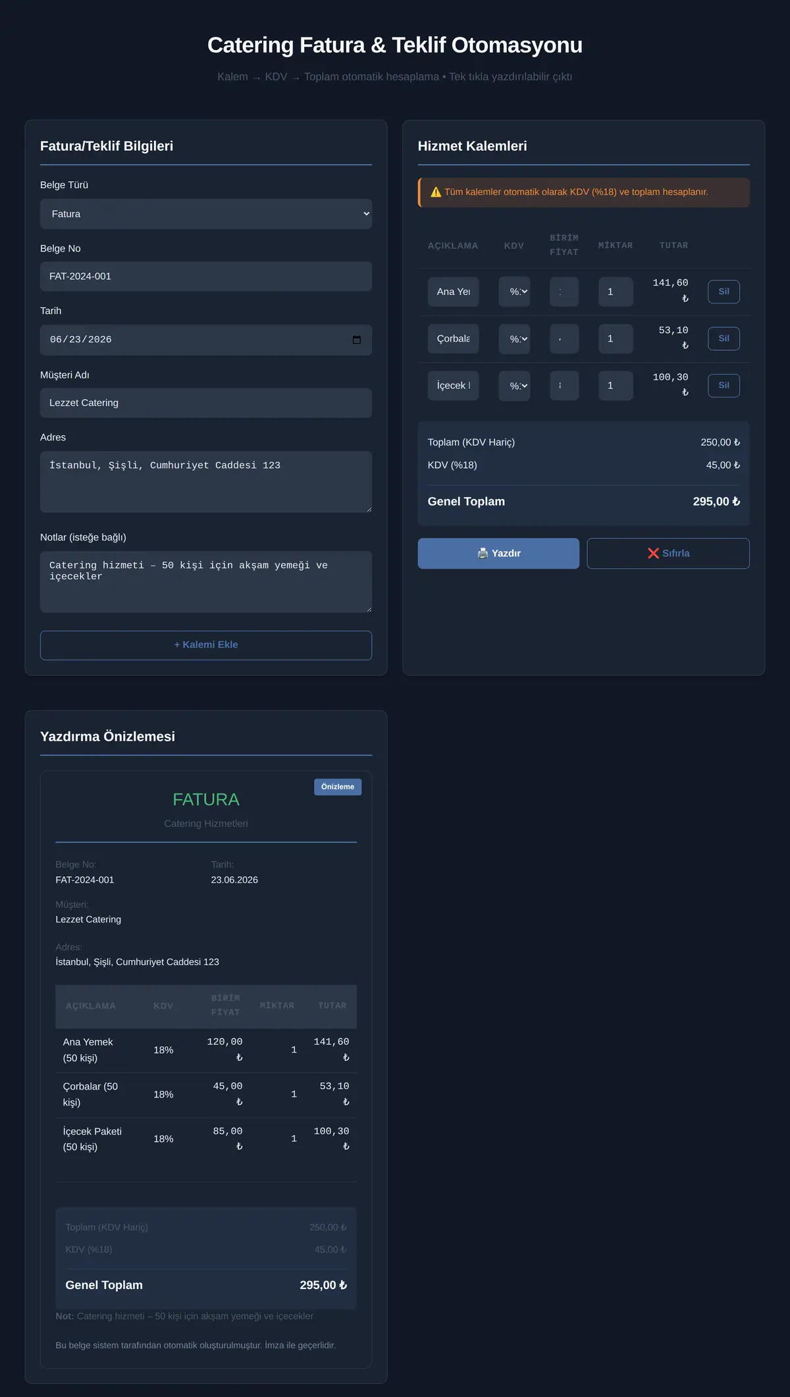Viewport: 790px width, 1397px height.
Task: Click the quantity field in İçecek row
Action: click(x=616, y=386)
